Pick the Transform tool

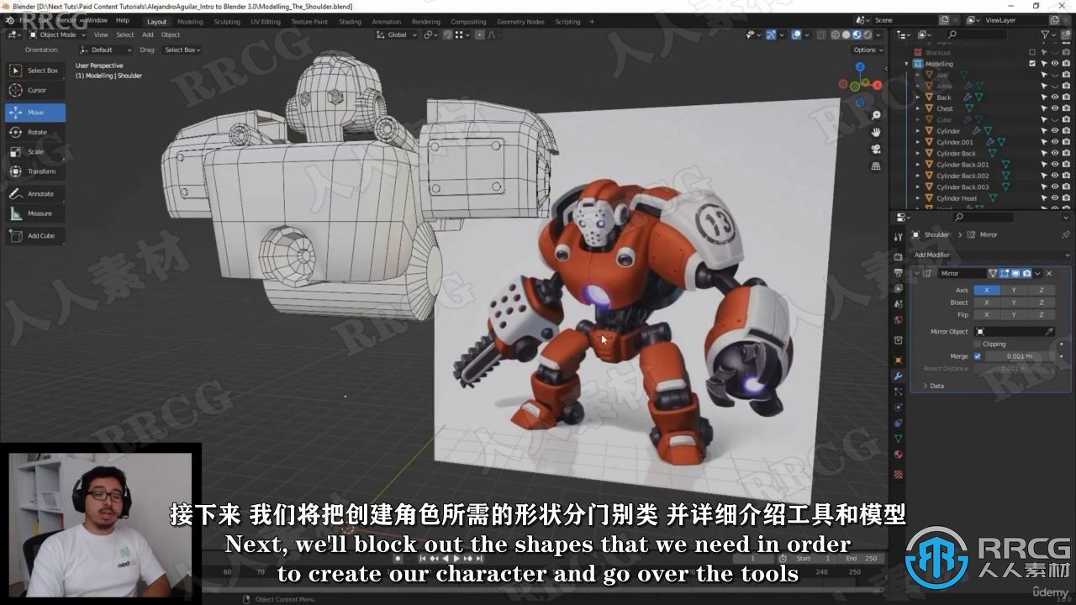click(x=35, y=171)
